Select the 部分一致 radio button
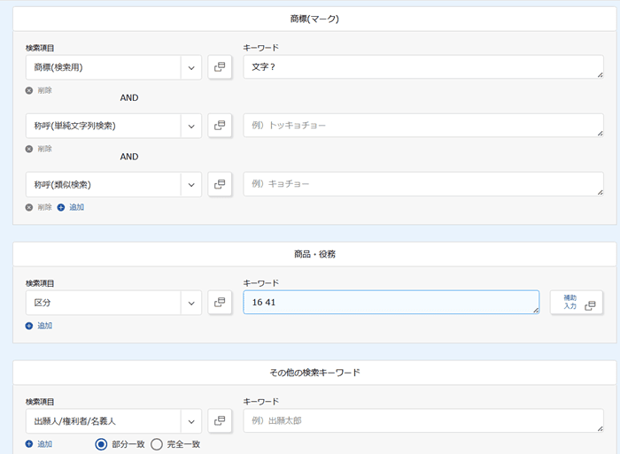620x454 pixels. 101,444
